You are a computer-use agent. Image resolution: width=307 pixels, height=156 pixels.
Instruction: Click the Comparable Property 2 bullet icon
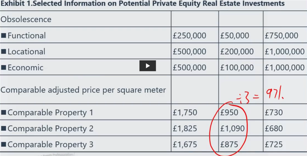pyautogui.click(x=4, y=129)
